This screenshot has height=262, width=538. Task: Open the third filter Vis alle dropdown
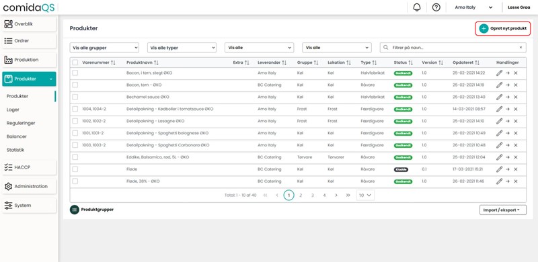pyautogui.click(x=260, y=48)
